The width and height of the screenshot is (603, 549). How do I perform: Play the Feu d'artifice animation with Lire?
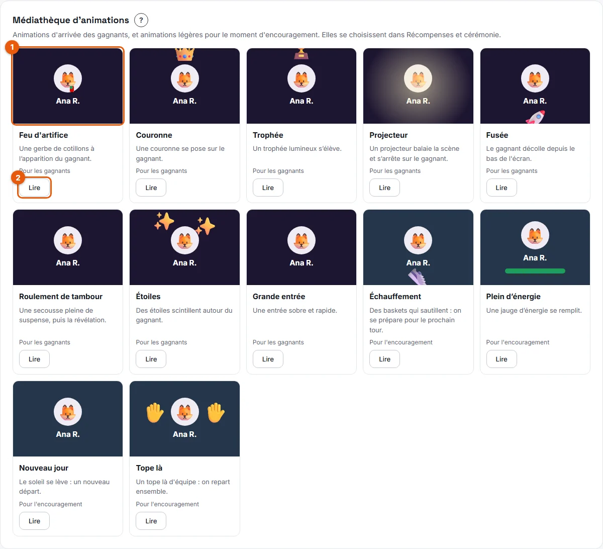coord(34,188)
